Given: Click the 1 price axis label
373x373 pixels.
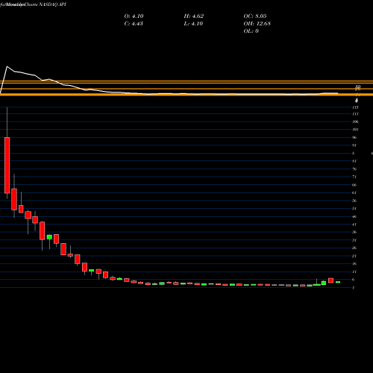Looking at the screenshot, I should point(354,287).
